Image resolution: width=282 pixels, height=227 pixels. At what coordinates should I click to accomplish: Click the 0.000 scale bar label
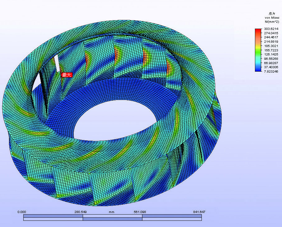pos(22,212)
